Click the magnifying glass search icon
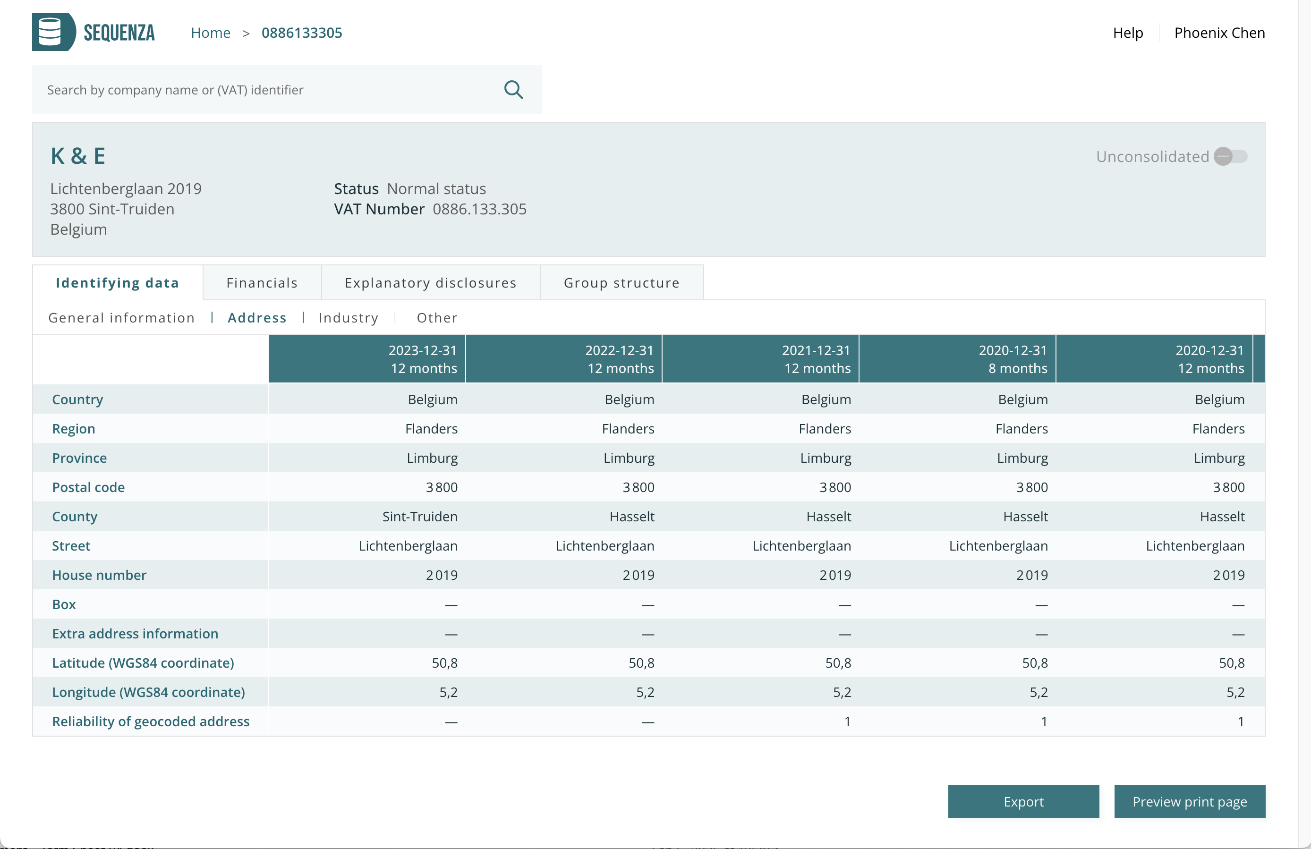1311x849 pixels. point(513,89)
